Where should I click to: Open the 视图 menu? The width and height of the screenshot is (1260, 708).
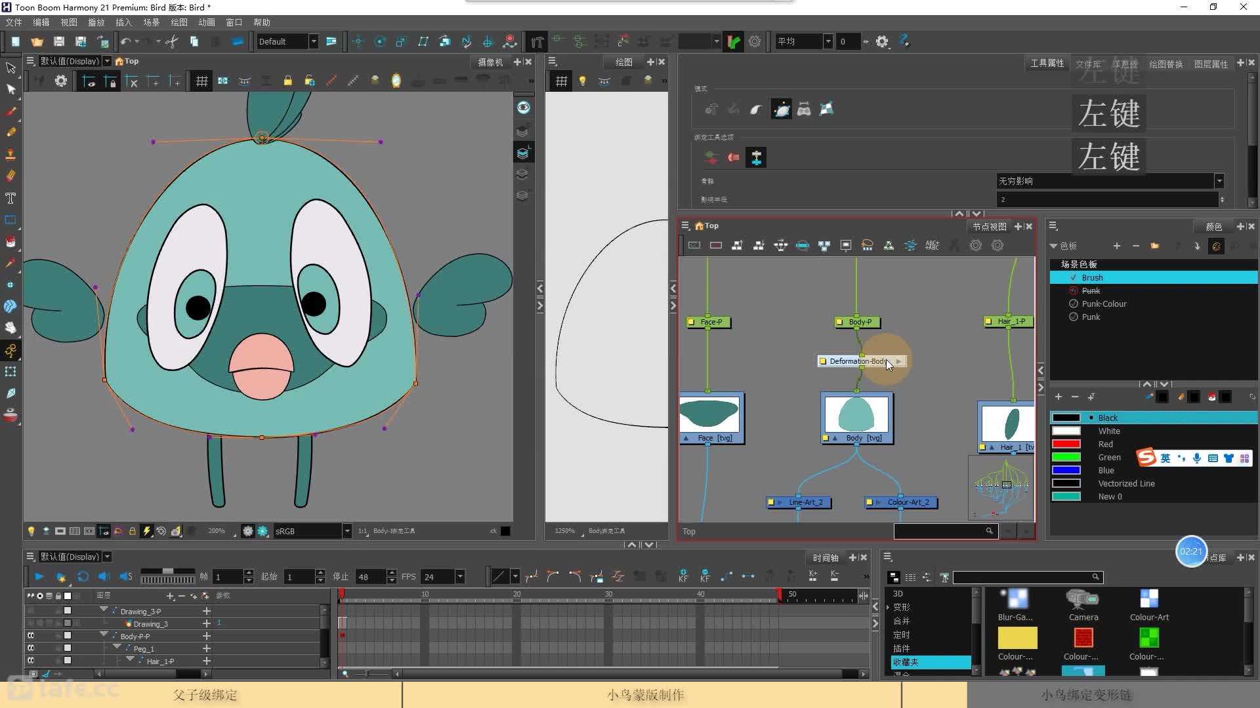[69, 22]
